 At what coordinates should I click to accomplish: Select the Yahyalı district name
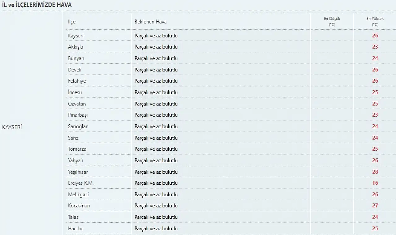tap(75, 160)
